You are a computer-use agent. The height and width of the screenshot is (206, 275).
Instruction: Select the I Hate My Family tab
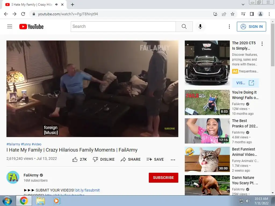pos(32,5)
